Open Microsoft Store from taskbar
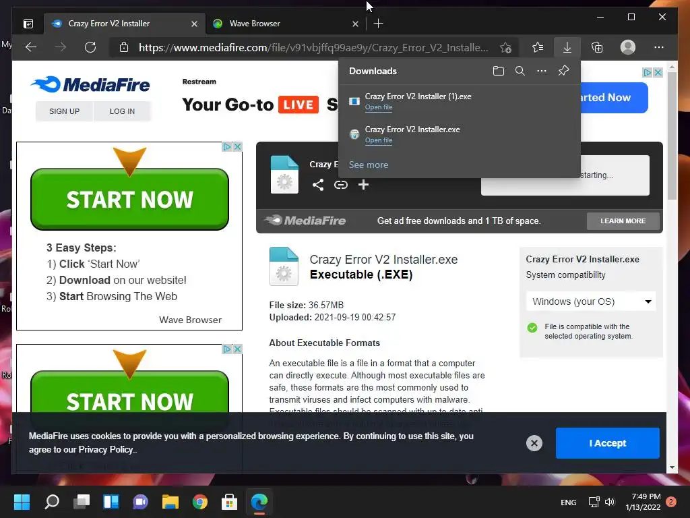This screenshot has width=690, height=518. 229,502
